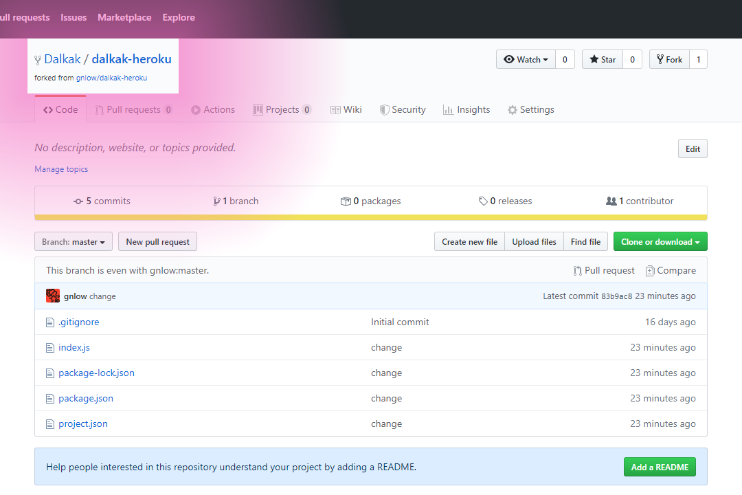
Task: Click the branch icon near 1 branch
Action: (x=216, y=201)
